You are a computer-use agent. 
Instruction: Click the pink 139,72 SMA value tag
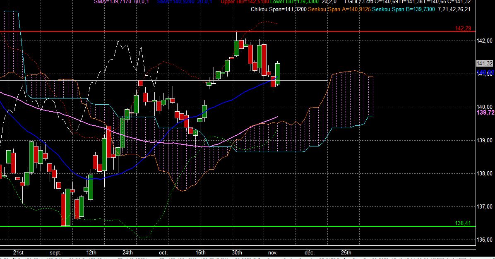(x=485, y=113)
